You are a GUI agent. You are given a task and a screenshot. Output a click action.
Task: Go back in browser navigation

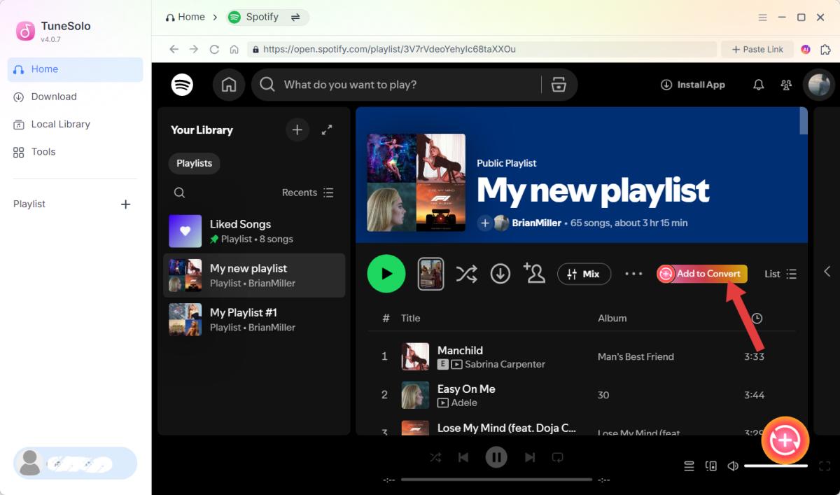tap(174, 49)
